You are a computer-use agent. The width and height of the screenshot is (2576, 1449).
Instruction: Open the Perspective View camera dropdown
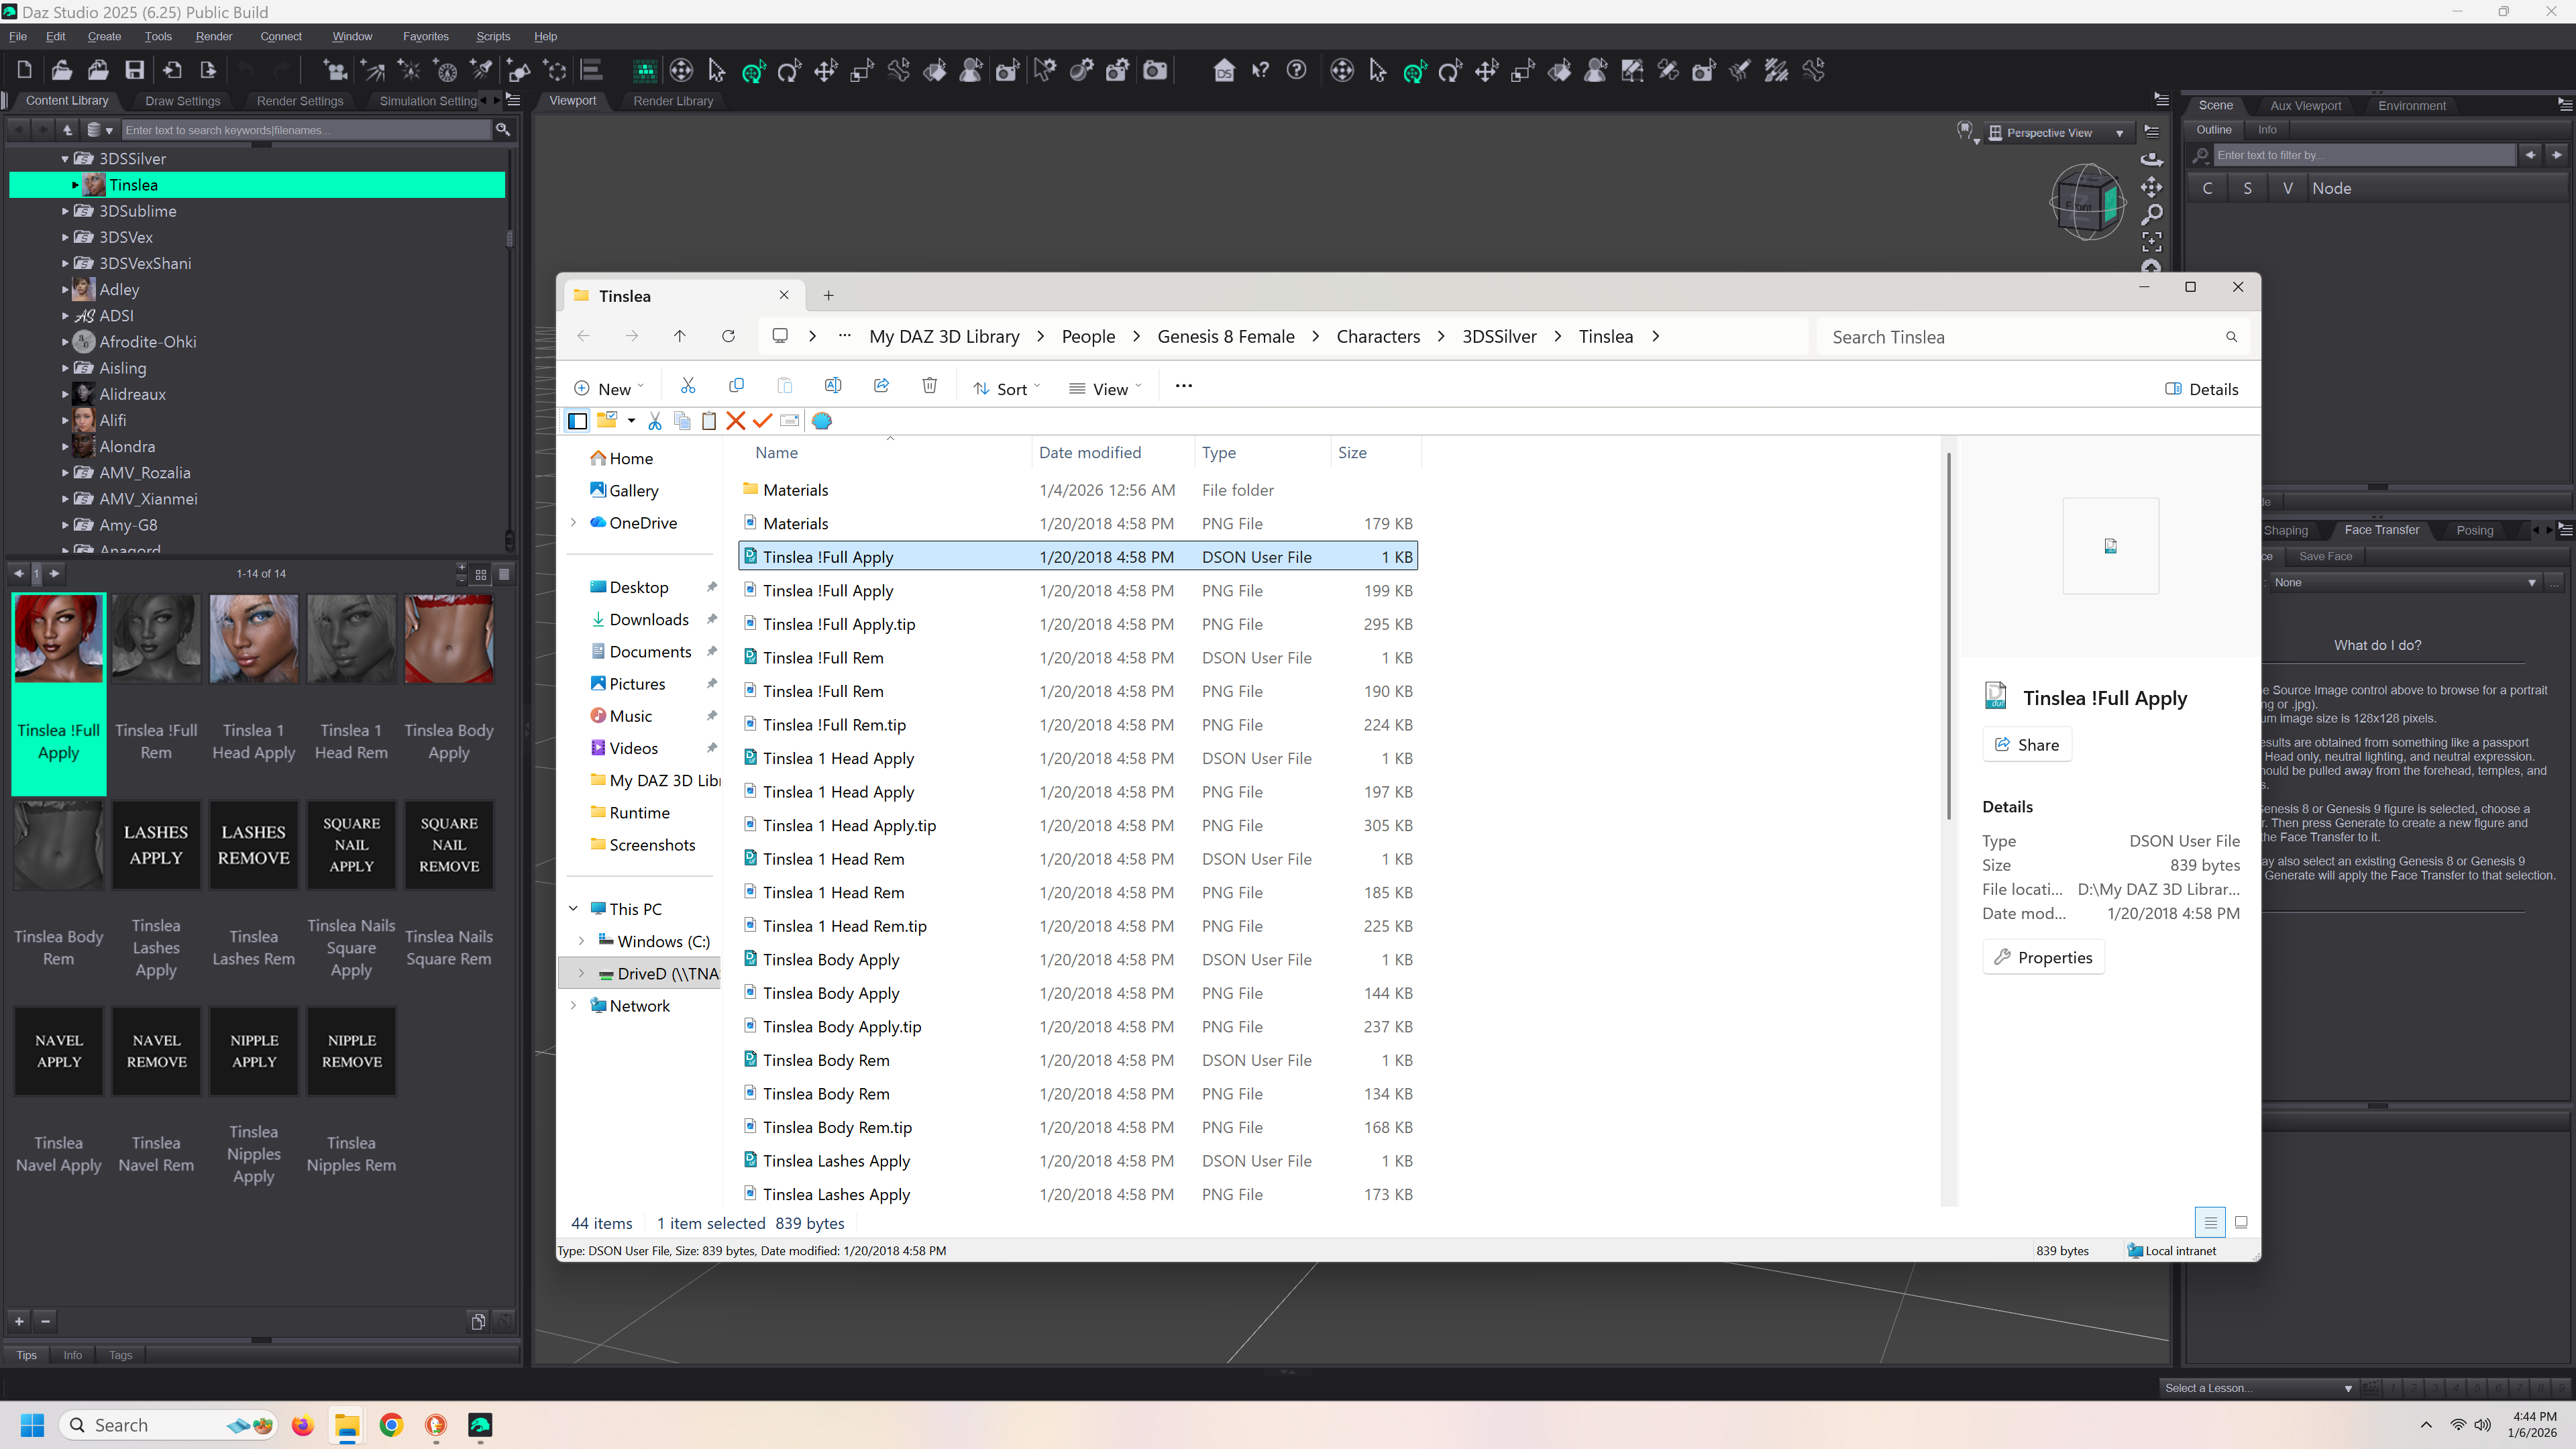(2119, 133)
